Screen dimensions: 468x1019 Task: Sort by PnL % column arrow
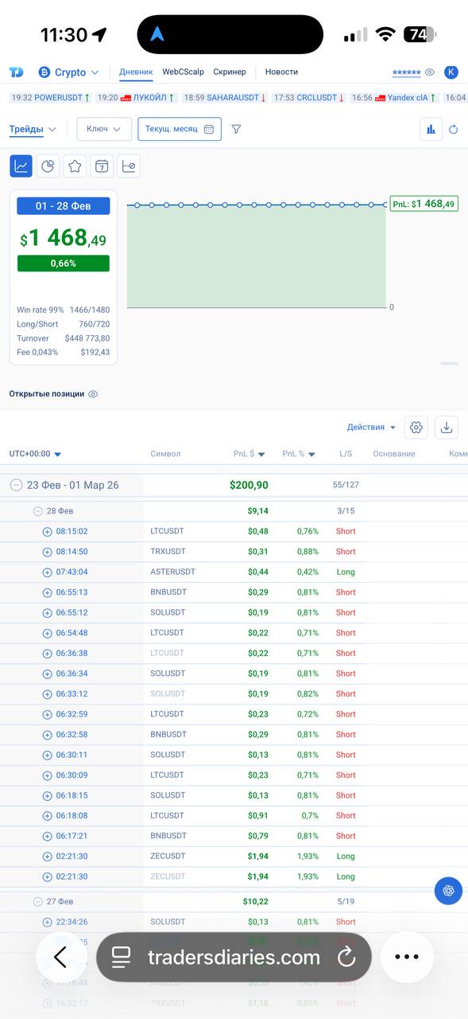pos(311,455)
